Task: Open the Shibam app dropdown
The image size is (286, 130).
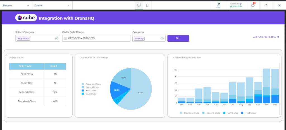Action: click(16, 5)
